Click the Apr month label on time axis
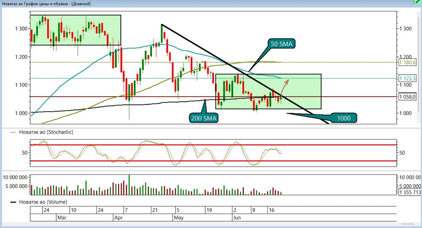This screenshot has width=422, height=228. pos(119,218)
